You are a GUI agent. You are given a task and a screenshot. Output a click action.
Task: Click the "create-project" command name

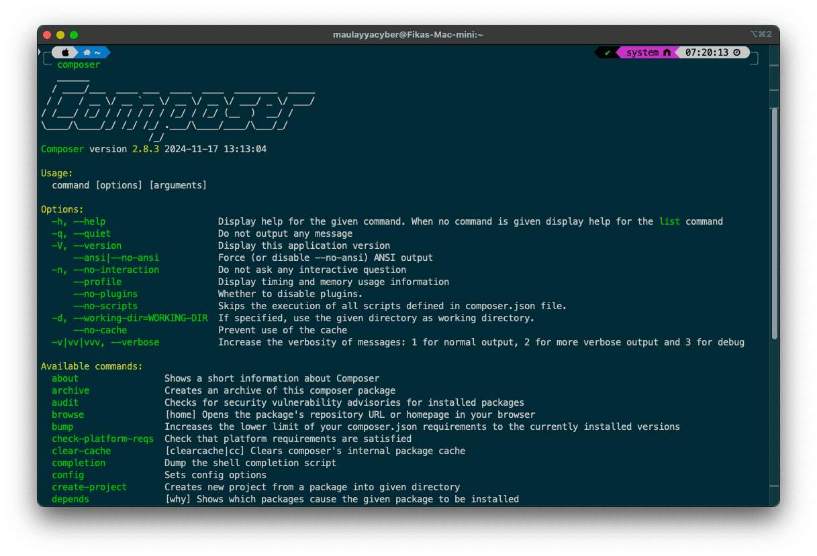[x=89, y=487]
